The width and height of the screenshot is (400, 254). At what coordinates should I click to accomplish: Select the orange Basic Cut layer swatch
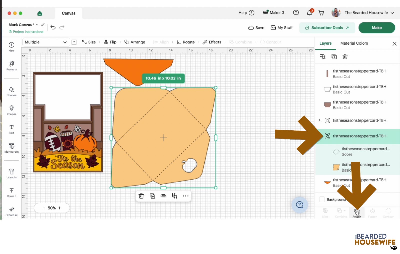tap(327, 183)
